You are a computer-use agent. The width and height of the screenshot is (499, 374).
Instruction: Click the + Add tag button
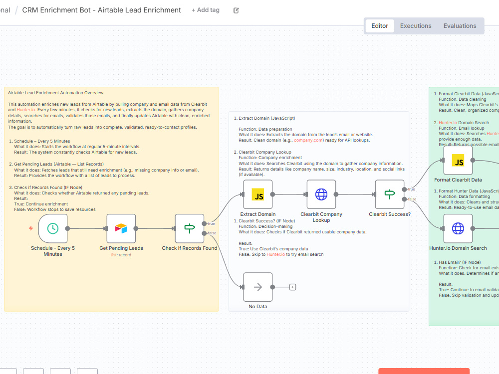[206, 10]
